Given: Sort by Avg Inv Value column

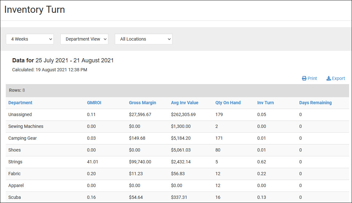Looking at the screenshot, I should [x=185, y=103].
